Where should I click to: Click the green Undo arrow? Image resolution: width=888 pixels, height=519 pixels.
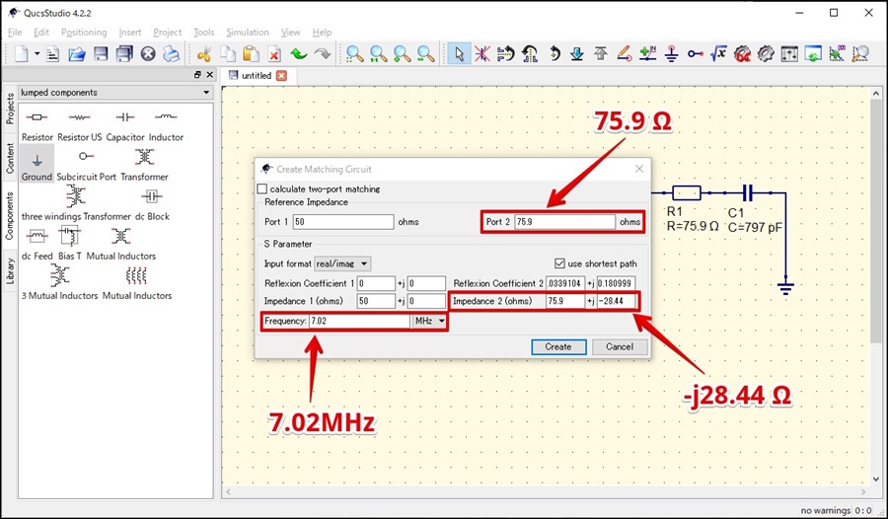pos(298,54)
